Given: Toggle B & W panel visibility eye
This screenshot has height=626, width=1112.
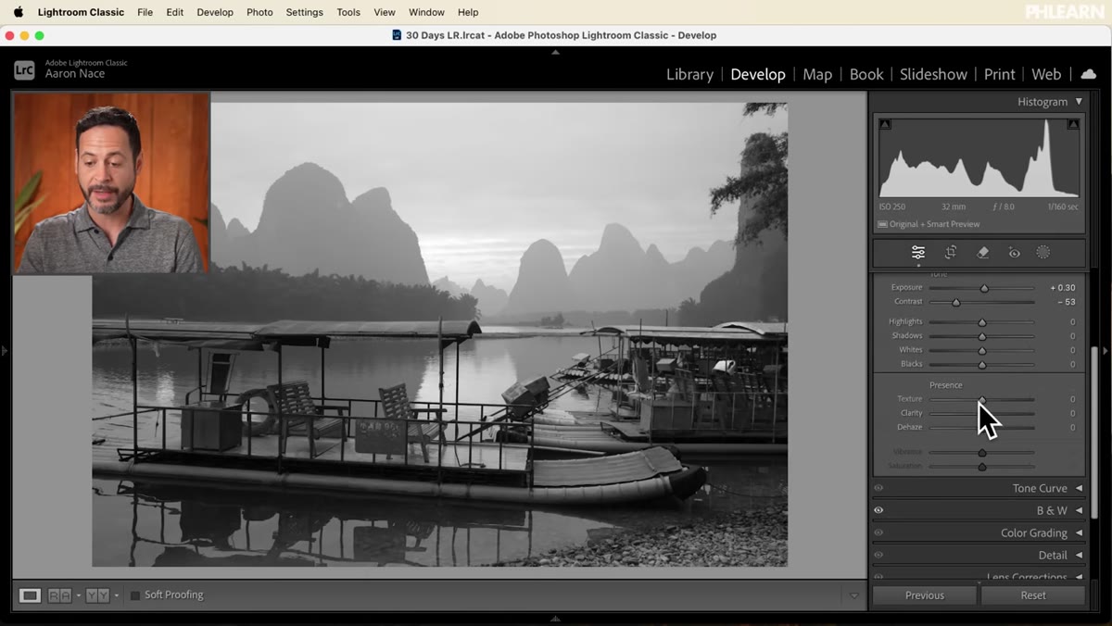Looking at the screenshot, I should click(878, 510).
